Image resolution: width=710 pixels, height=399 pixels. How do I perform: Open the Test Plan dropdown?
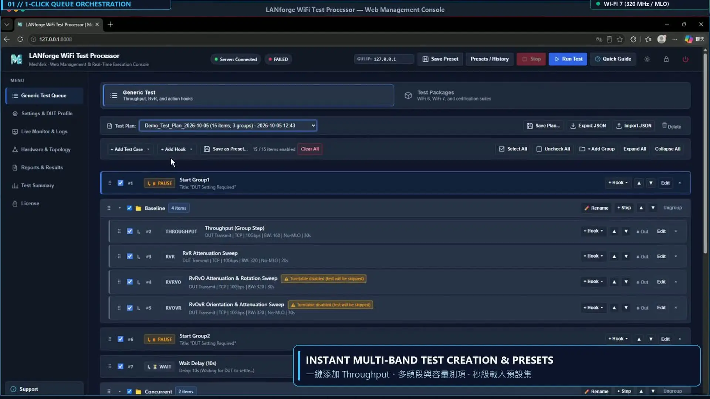228,126
